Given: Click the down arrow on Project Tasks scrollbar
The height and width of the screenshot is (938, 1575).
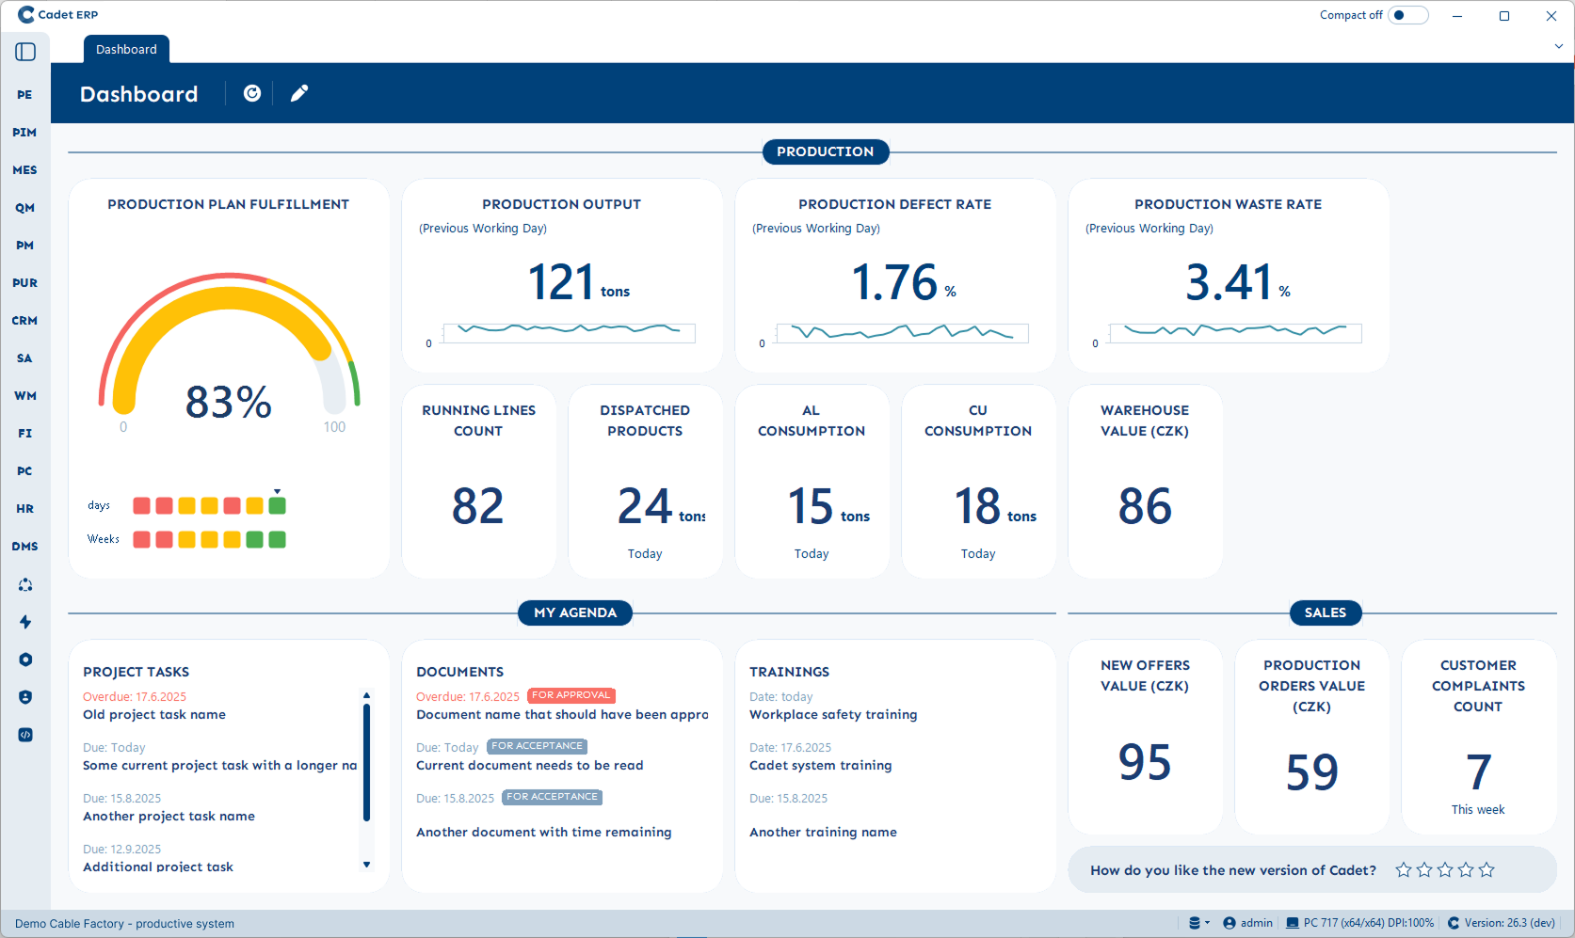Looking at the screenshot, I should (367, 865).
